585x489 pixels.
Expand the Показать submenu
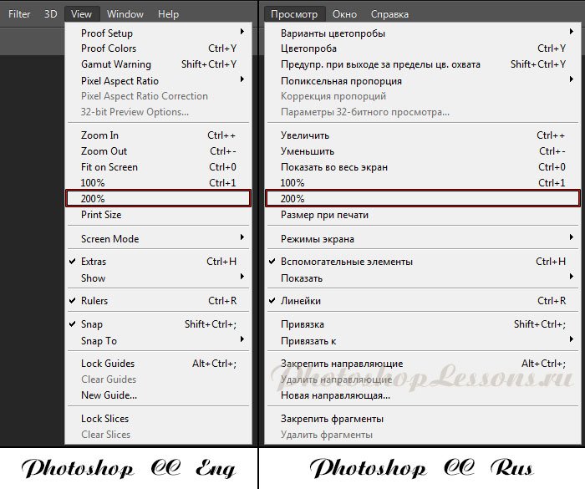tap(423, 278)
